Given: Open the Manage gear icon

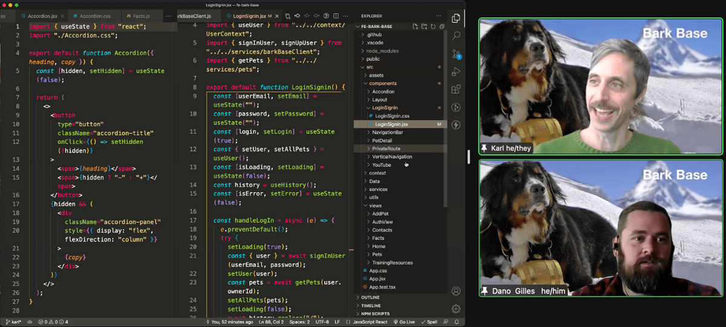Looking at the screenshot, I should point(456,309).
